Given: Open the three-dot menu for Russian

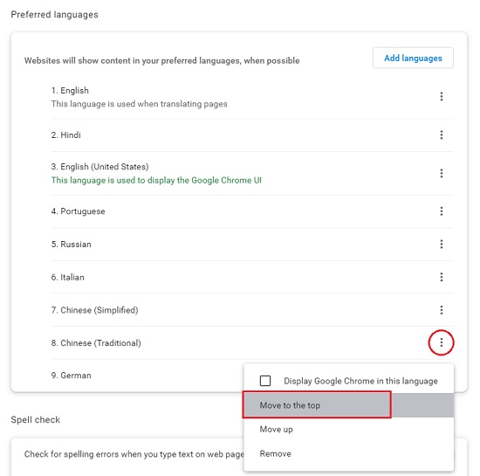Looking at the screenshot, I should [x=441, y=245].
